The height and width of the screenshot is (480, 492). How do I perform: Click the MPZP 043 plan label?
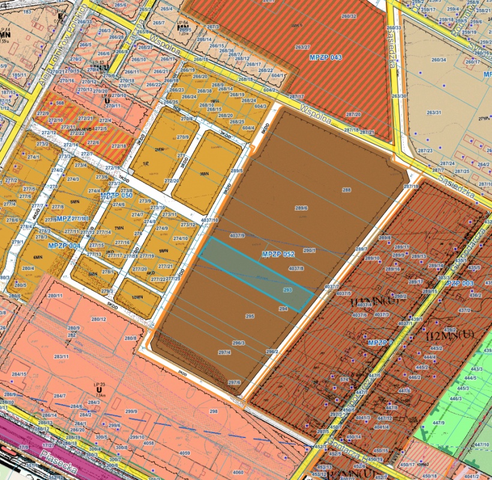click(x=326, y=58)
